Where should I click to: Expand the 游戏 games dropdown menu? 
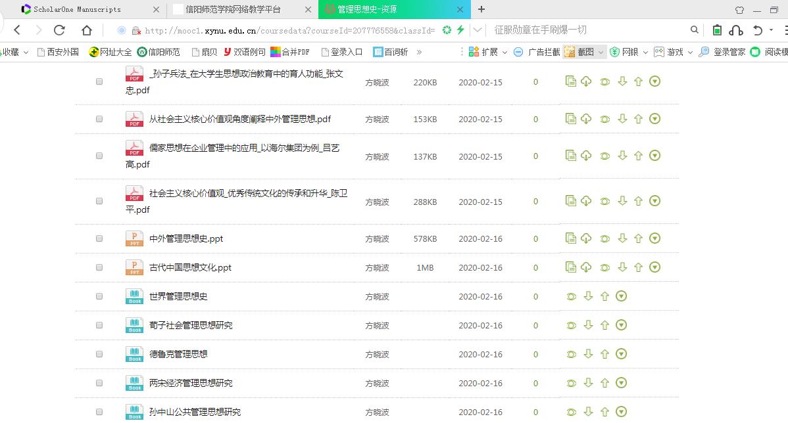click(x=681, y=51)
